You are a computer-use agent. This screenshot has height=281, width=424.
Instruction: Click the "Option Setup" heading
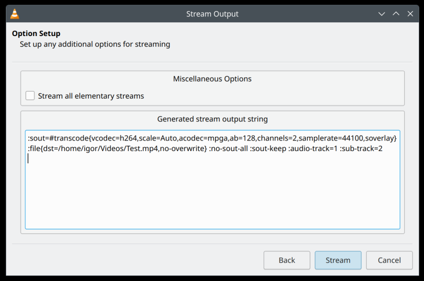[x=36, y=33]
